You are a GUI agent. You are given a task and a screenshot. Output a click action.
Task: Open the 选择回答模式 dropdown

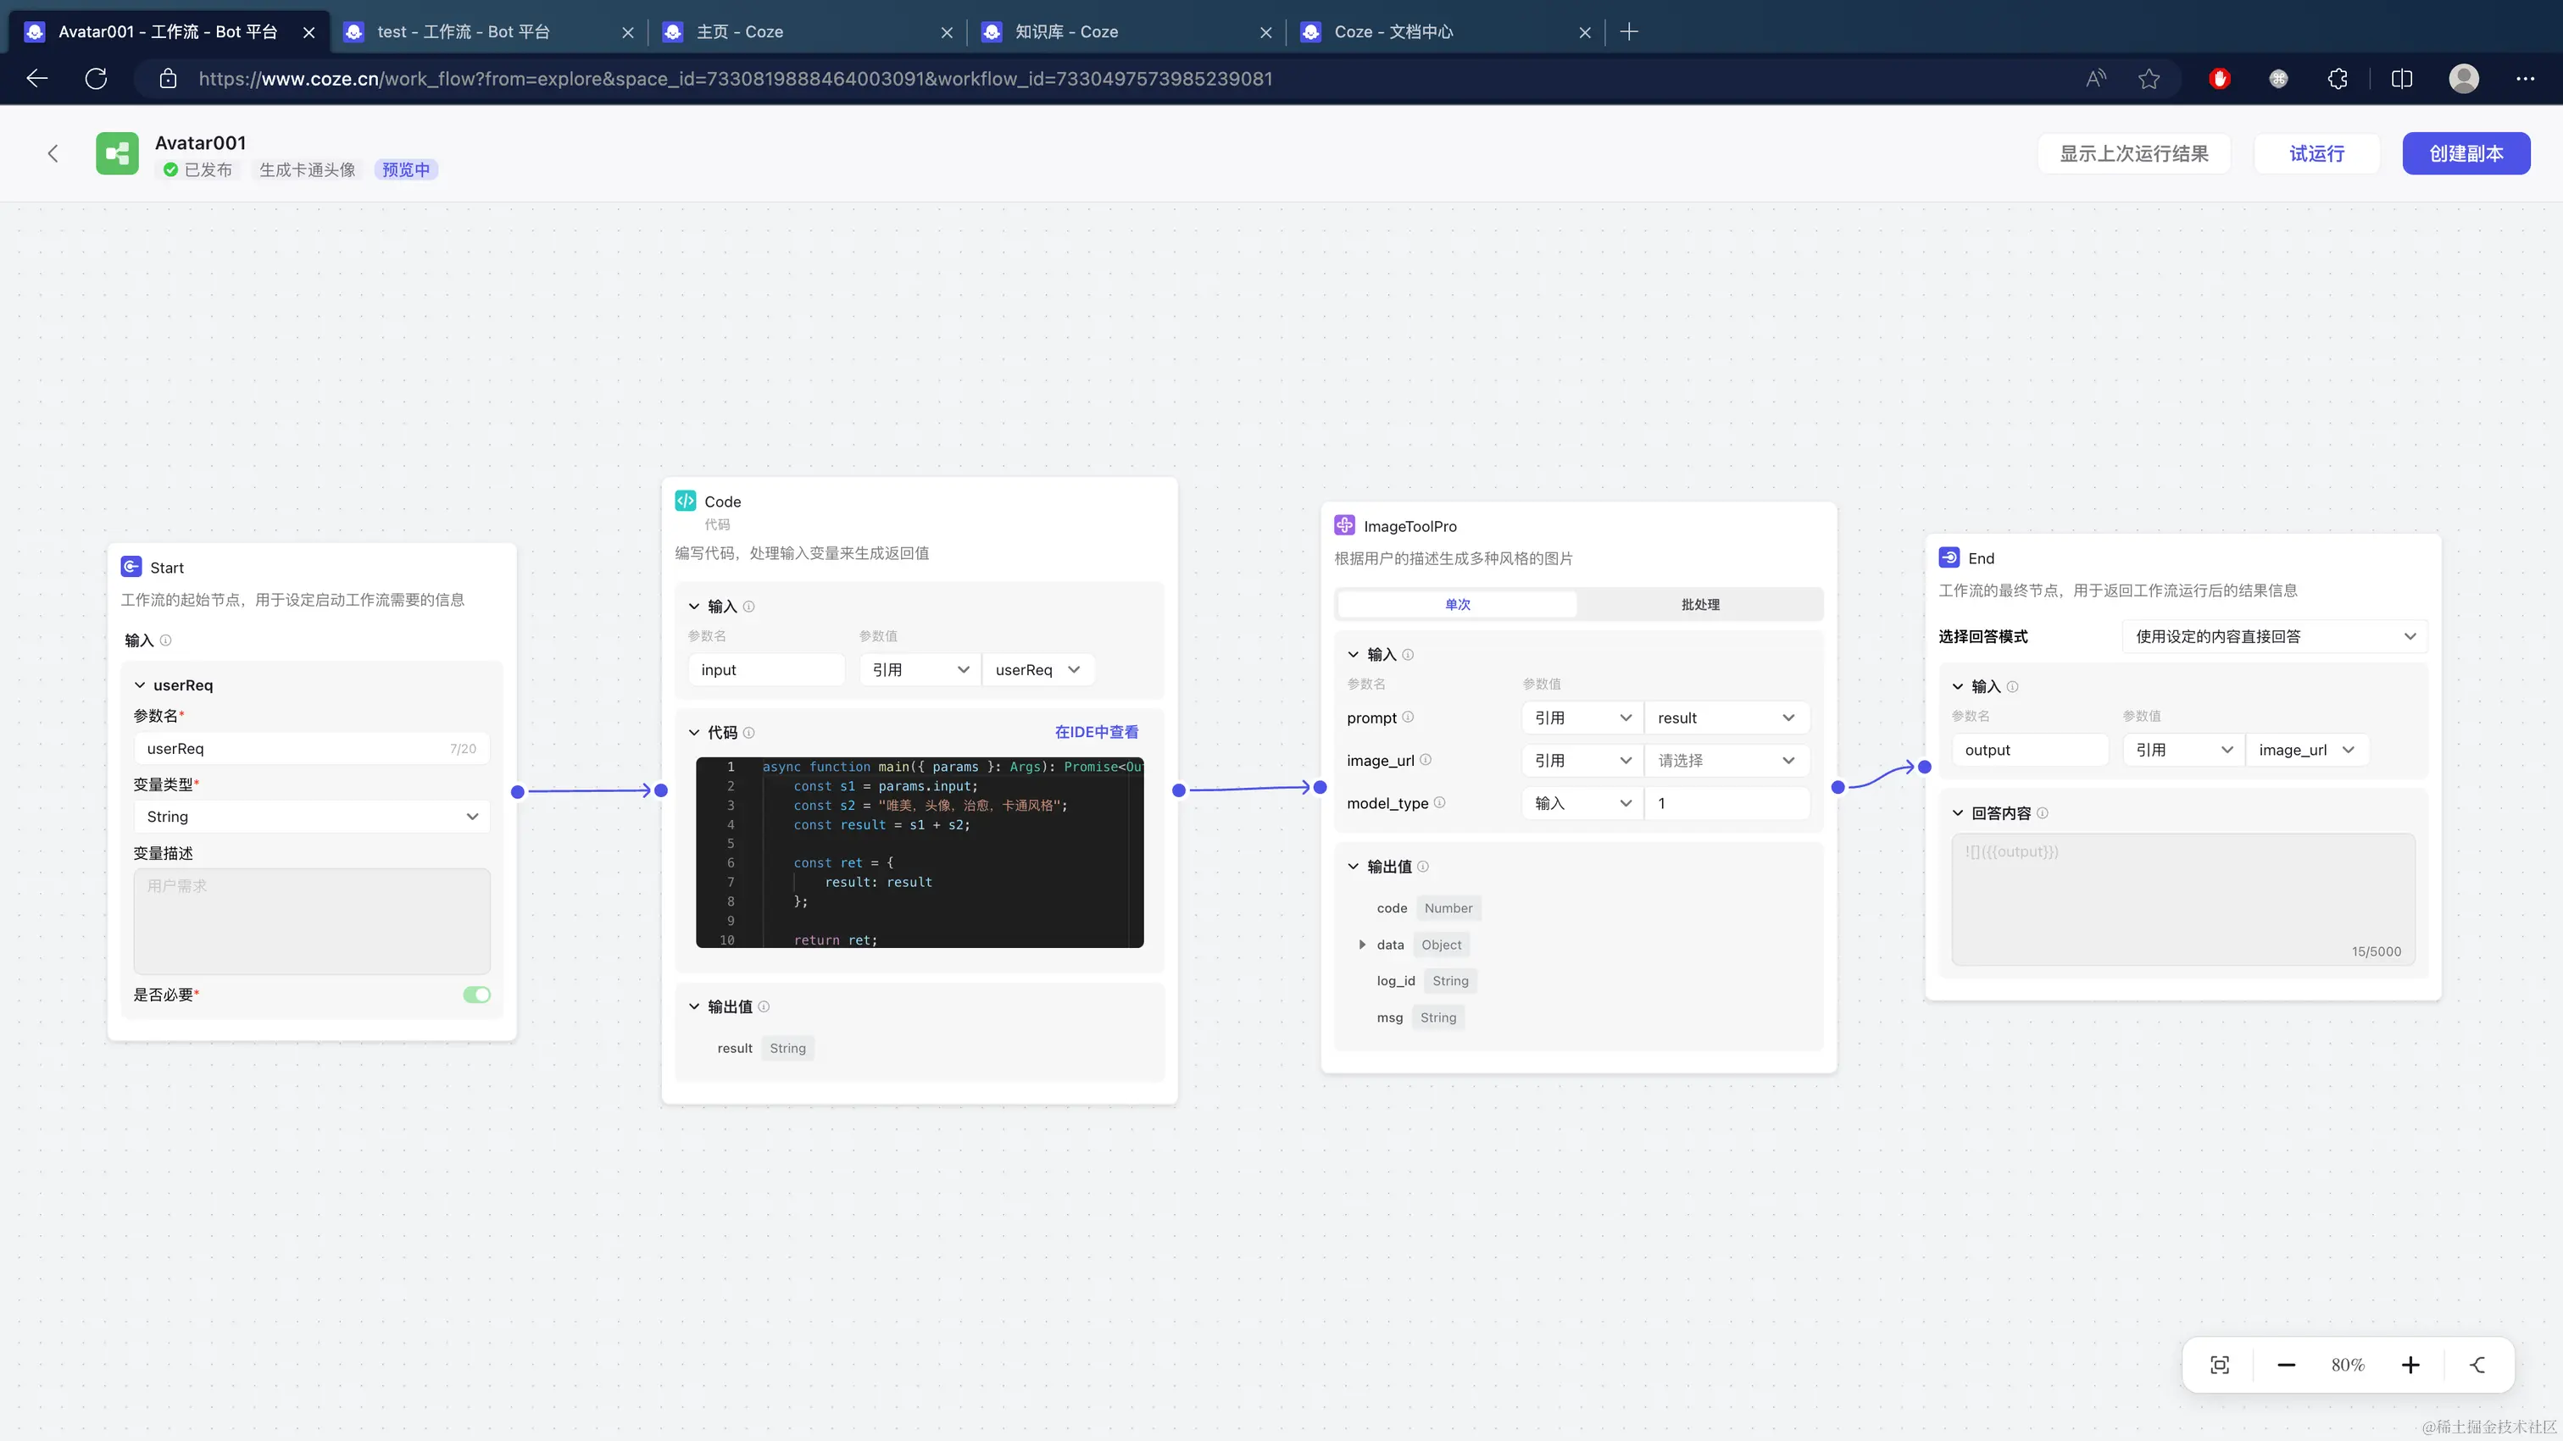click(2273, 636)
